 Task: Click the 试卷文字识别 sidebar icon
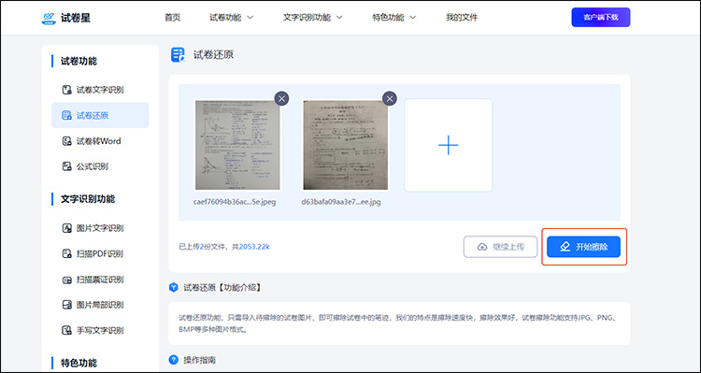coord(66,90)
